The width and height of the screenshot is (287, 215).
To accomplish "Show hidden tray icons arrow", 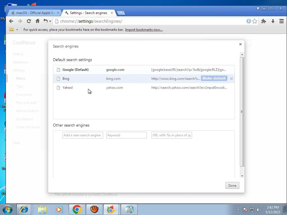I will 238,210.
